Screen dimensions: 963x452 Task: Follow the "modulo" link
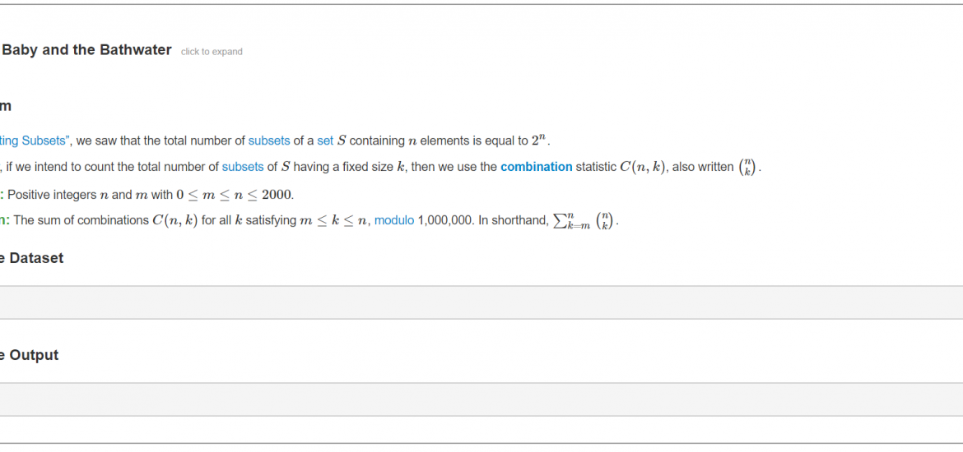[394, 221]
